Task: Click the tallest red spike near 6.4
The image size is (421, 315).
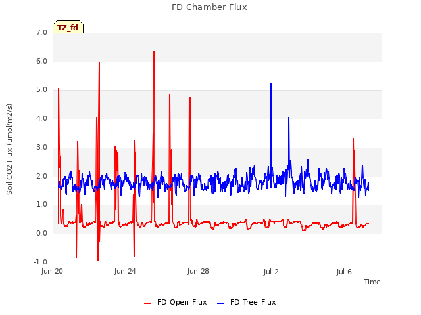Action: click(x=154, y=52)
